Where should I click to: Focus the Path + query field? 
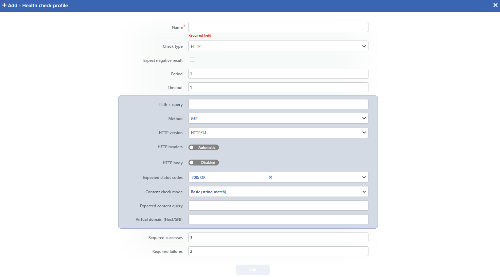[278, 104]
